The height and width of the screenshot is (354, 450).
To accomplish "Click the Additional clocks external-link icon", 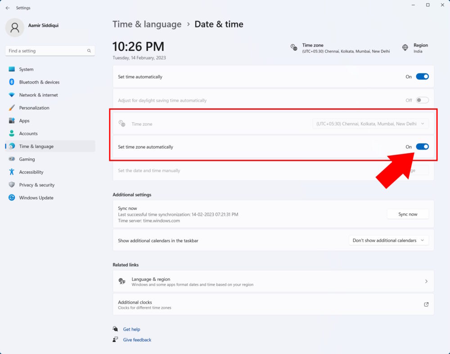I will pyautogui.click(x=426, y=305).
